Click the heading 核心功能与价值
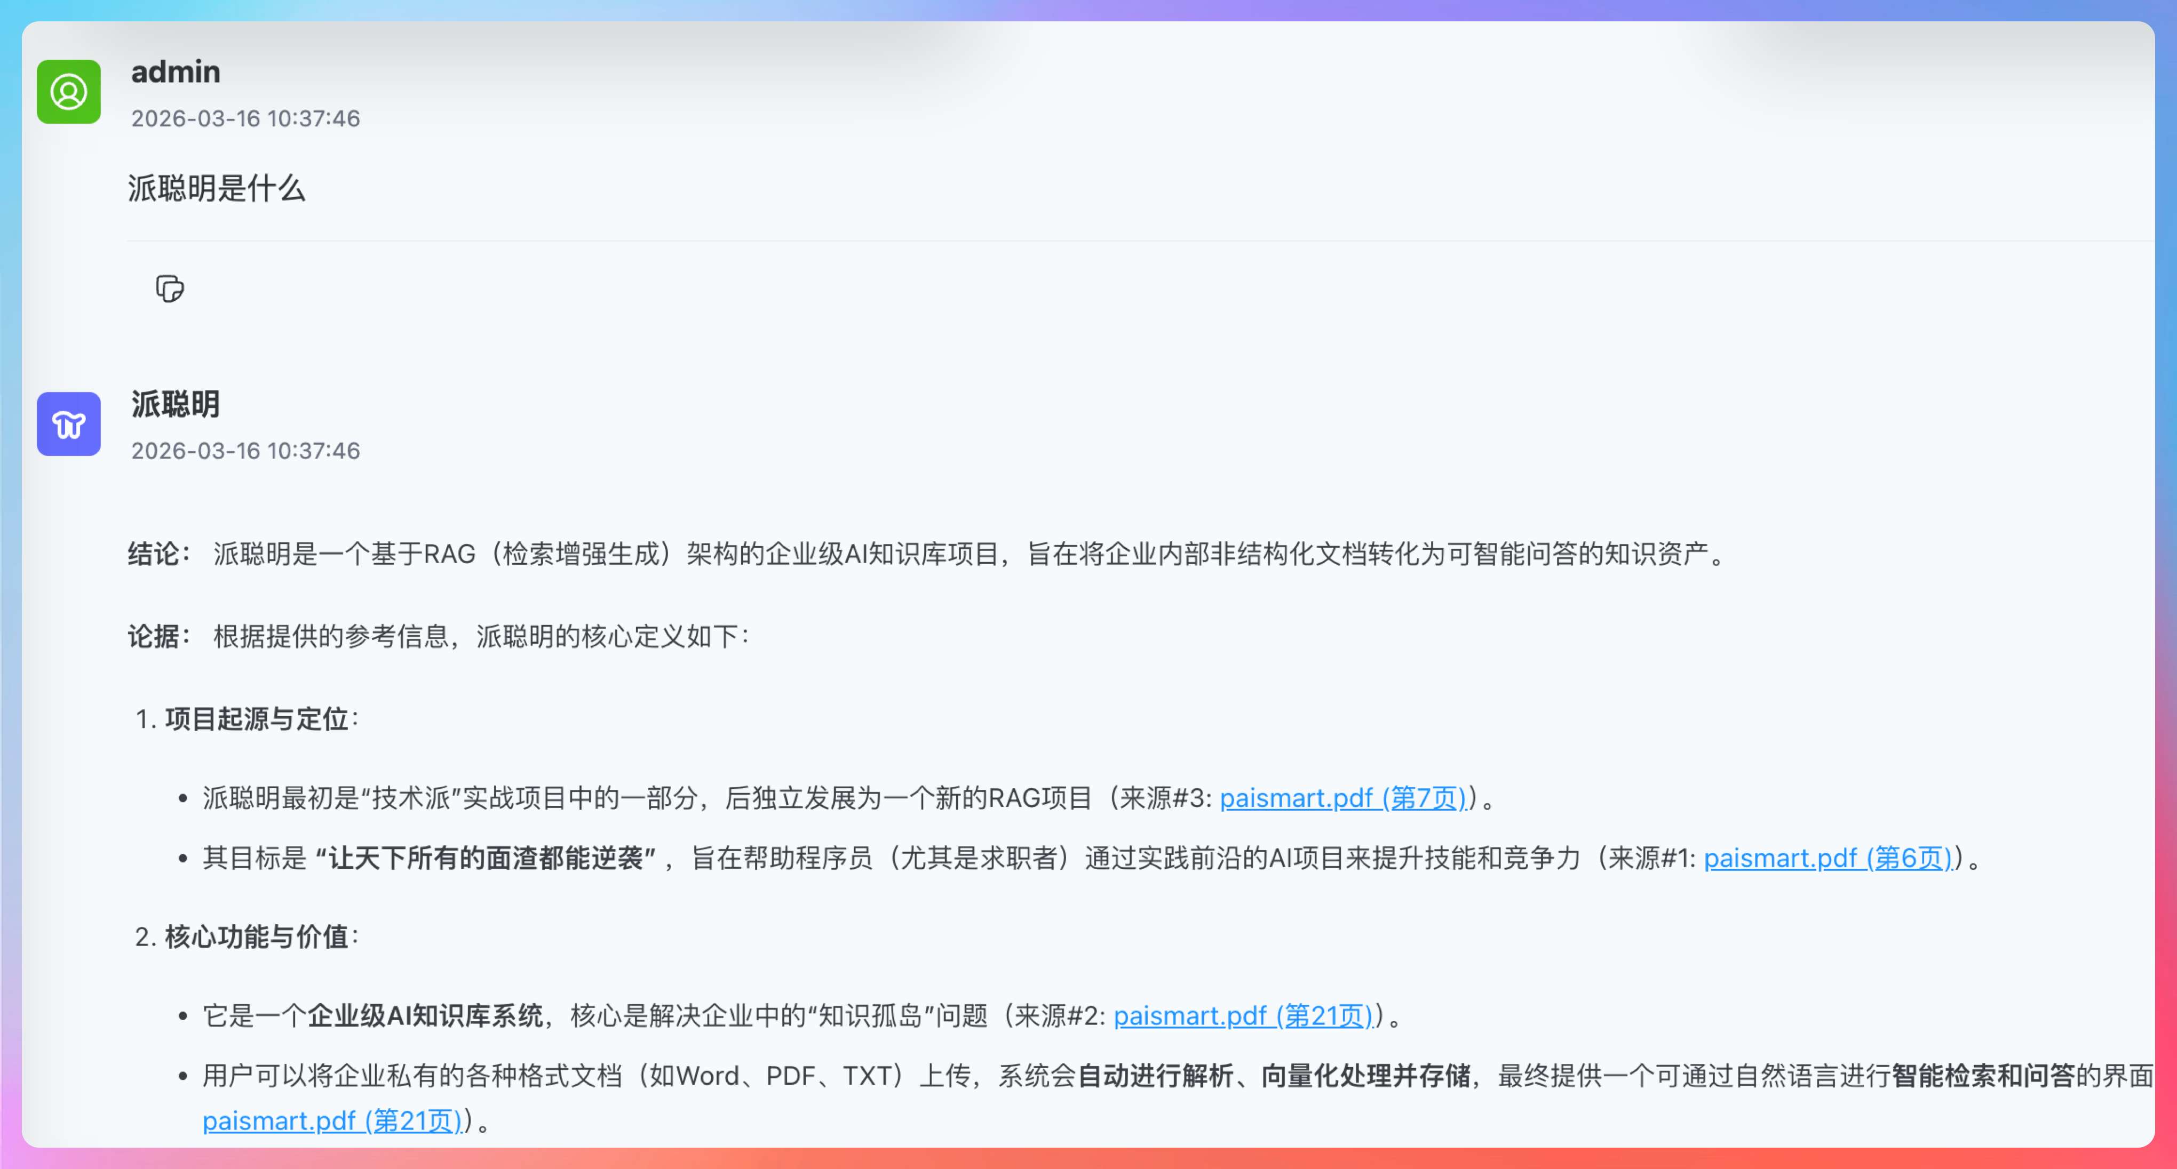This screenshot has height=1169, width=2177. pyautogui.click(x=256, y=936)
